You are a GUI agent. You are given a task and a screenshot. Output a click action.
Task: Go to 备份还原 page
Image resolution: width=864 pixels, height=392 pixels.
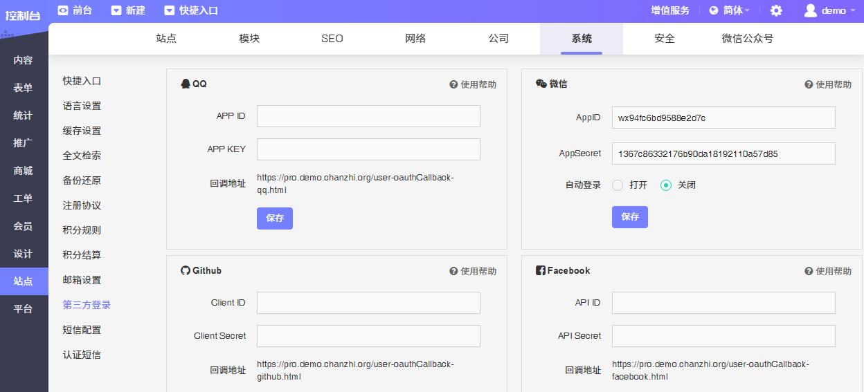coord(82,180)
